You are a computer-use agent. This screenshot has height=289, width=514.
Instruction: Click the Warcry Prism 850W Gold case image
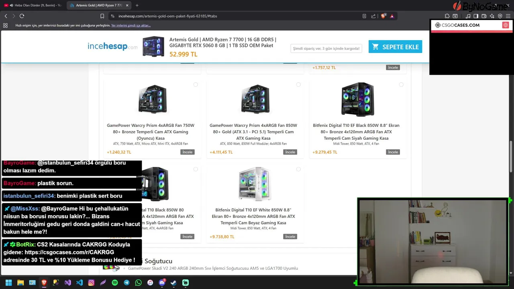click(x=255, y=100)
